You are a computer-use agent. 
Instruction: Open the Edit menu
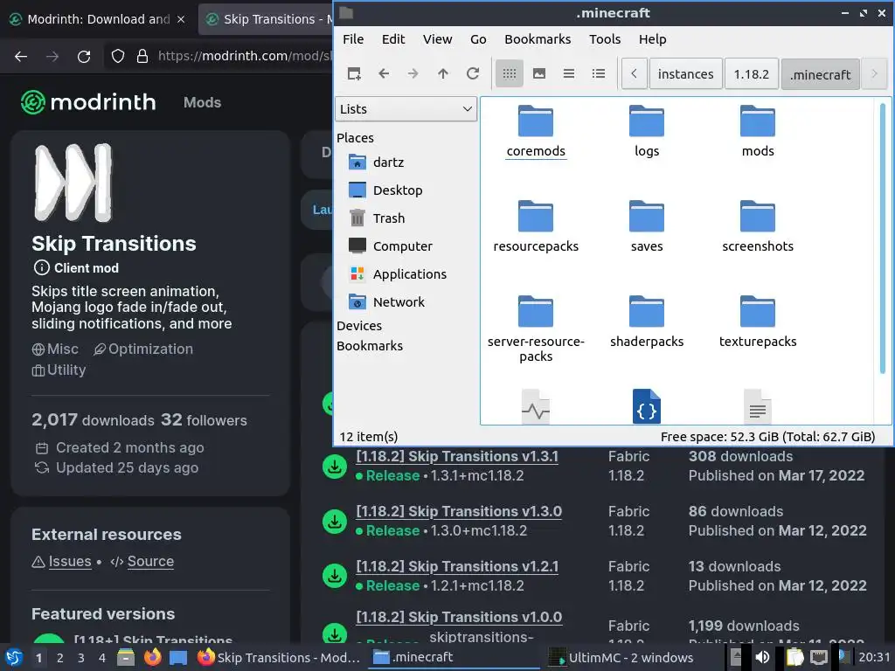click(393, 38)
